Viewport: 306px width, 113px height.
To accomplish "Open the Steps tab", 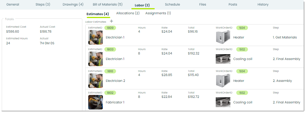I will pyautogui.click(x=43, y=4).
